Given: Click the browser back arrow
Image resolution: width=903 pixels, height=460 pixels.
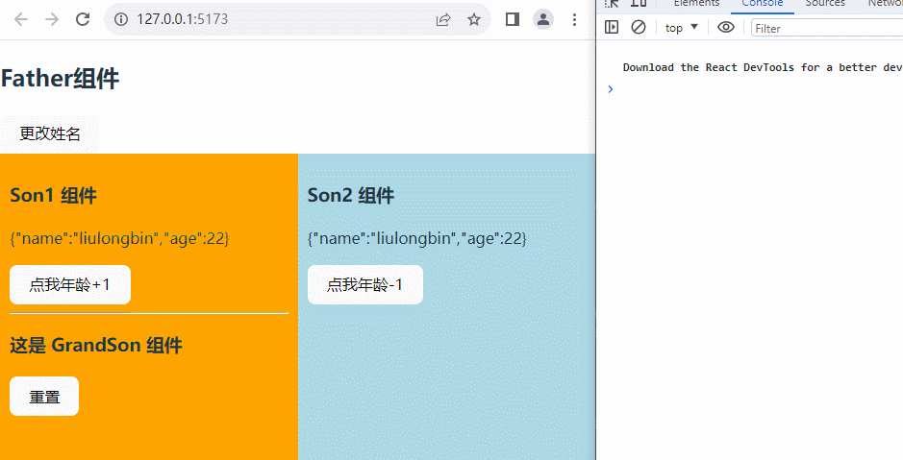Looking at the screenshot, I should (21, 19).
